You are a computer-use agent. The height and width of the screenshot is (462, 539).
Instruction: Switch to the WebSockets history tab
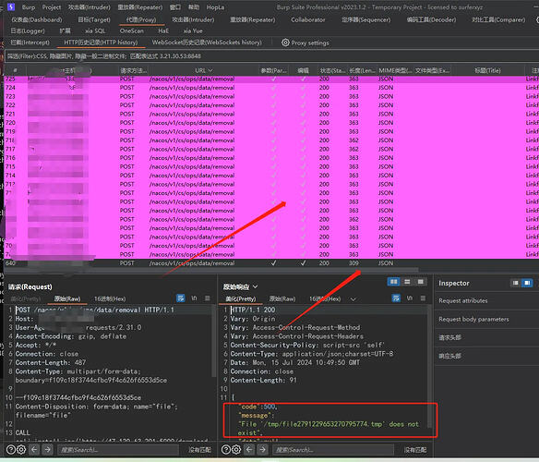tap(207, 43)
